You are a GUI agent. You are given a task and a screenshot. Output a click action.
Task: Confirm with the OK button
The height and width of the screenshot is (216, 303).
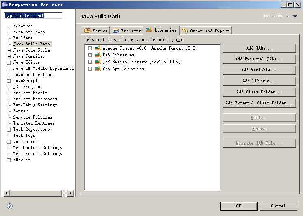(239, 206)
